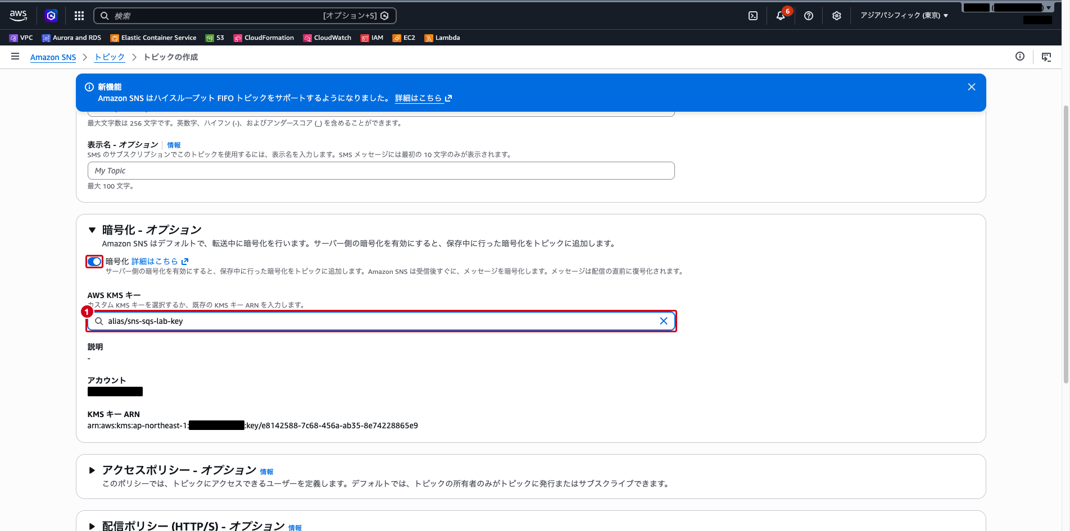Open the Lambda favorites shortcut
The height and width of the screenshot is (531, 1070).
[x=442, y=38]
